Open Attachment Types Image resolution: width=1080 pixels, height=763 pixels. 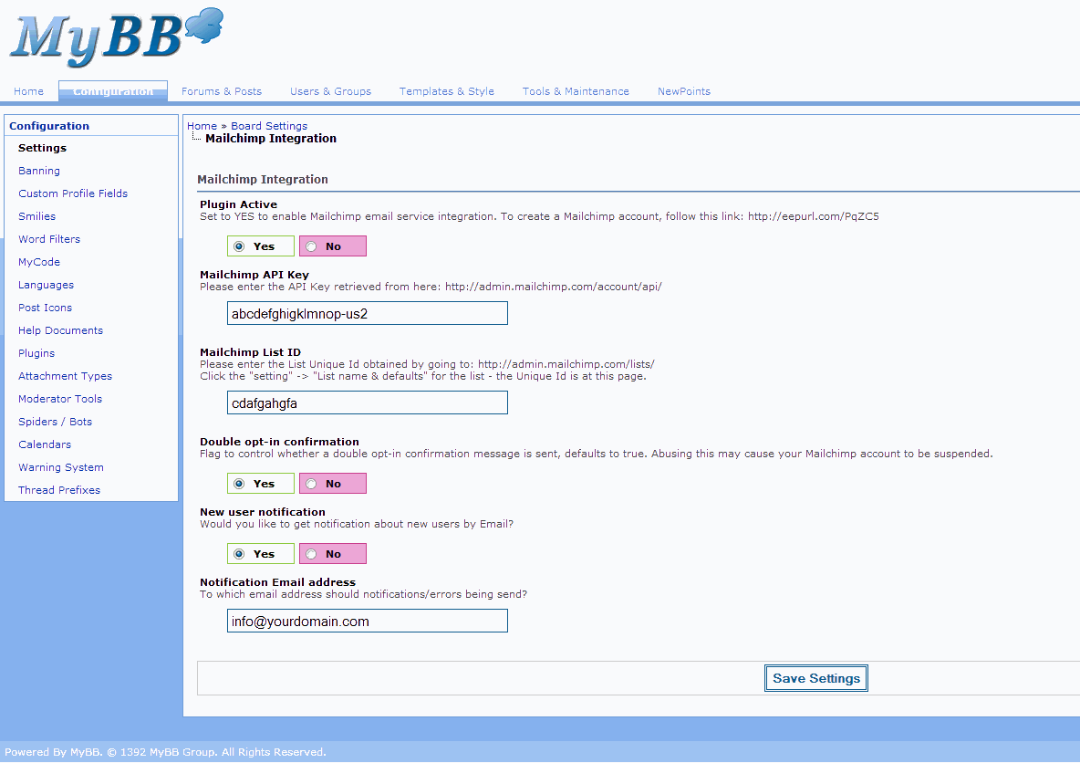point(66,376)
